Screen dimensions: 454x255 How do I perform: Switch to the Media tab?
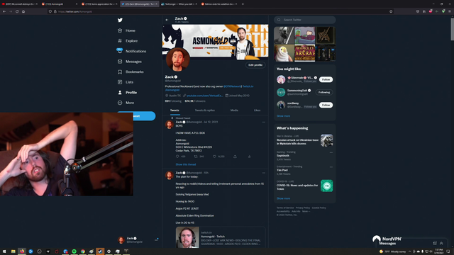[234, 110]
